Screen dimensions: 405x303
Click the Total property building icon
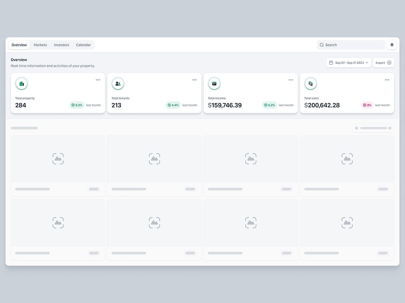tap(21, 84)
